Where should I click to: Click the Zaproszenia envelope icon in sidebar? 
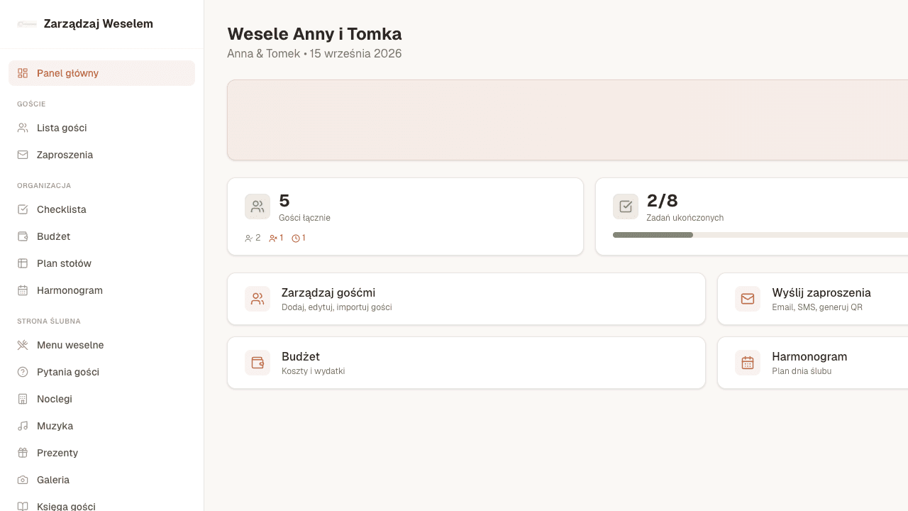pyautogui.click(x=23, y=155)
